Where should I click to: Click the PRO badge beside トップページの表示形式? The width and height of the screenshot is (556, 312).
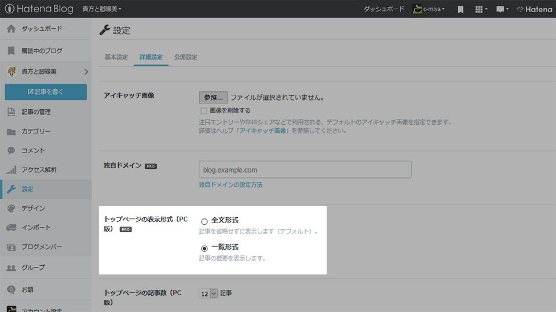click(x=126, y=229)
